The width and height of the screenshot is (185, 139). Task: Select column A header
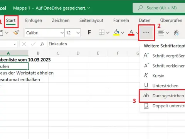click(x=14, y=53)
